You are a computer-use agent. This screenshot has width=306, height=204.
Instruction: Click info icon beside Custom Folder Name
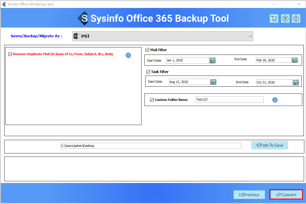pos(275,100)
